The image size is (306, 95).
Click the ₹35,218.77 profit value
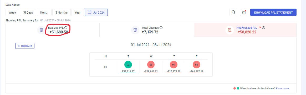[128, 71]
